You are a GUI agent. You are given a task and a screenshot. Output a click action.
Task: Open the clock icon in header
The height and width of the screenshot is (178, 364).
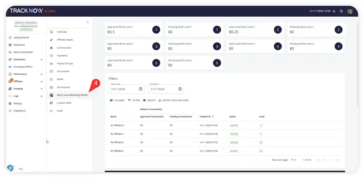coord(341,11)
